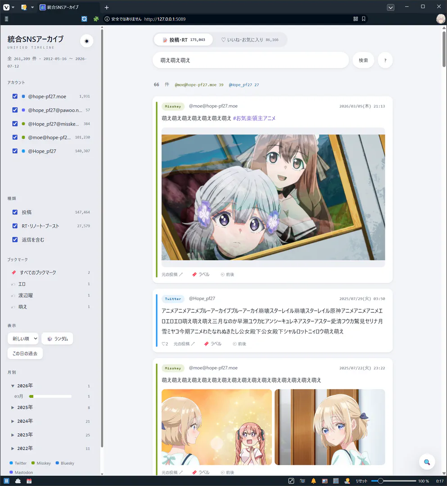Switch to the 投稿·RT tab
Viewport: 447px width, 486px height.
pos(184,40)
